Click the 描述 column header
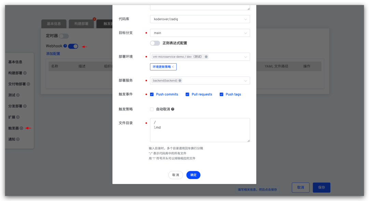Screen dimensions: 369x201 pos(82,66)
